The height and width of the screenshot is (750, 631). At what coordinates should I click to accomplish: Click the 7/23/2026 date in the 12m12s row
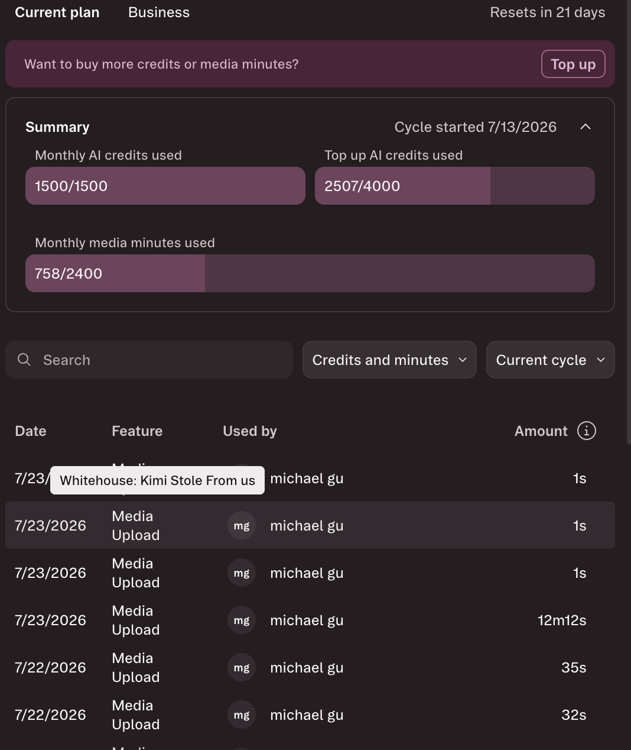[x=50, y=620]
